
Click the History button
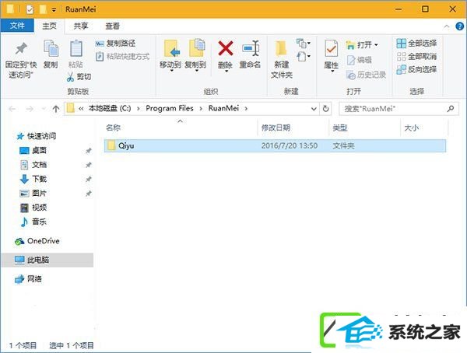[367, 75]
